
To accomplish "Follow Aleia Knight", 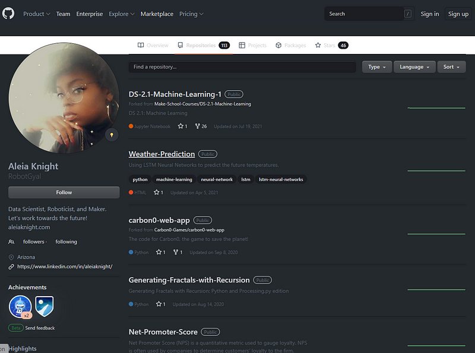I will coord(64,192).
